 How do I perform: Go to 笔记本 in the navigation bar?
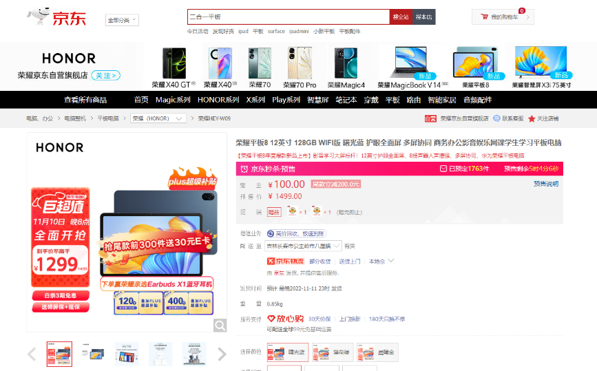pyautogui.click(x=346, y=100)
